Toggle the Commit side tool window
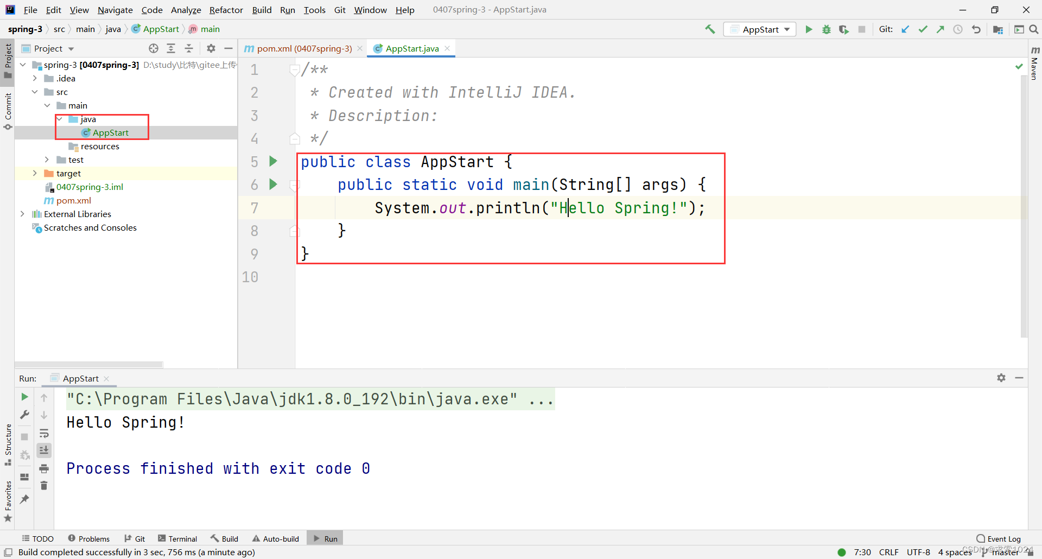The height and width of the screenshot is (559, 1042). coord(8,111)
